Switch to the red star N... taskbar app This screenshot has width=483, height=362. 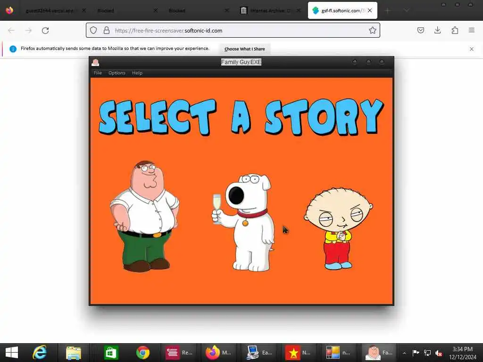pos(299,353)
